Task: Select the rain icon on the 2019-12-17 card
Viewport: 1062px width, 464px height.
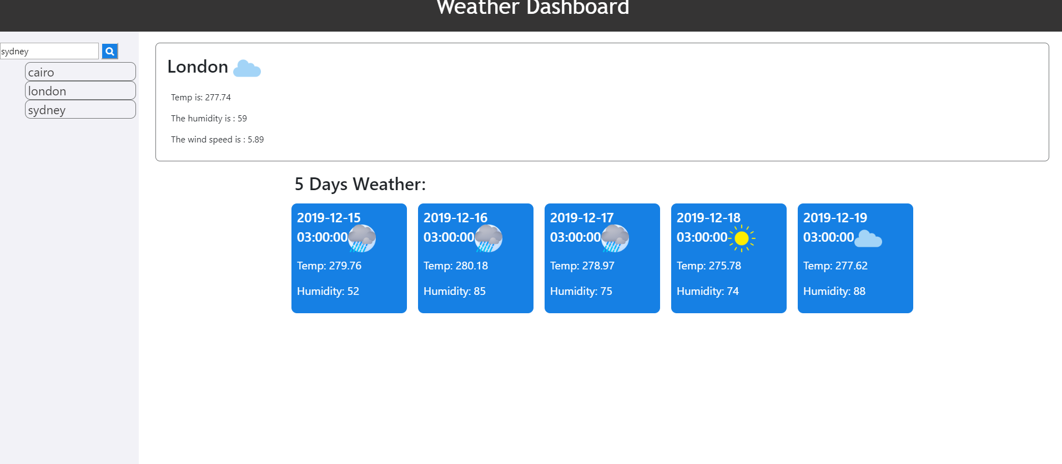Action: pyautogui.click(x=615, y=238)
